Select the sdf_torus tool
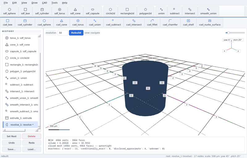 click(60, 11)
